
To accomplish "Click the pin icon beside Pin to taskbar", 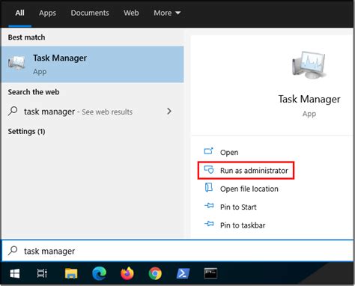I will tap(209, 224).
